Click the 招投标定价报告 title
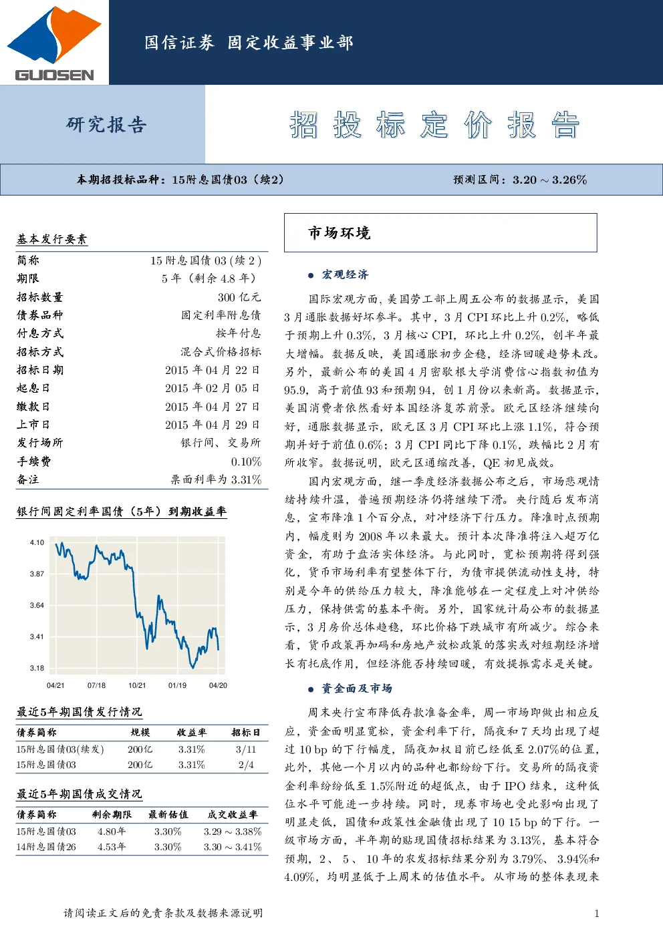663x937 pixels. [434, 125]
